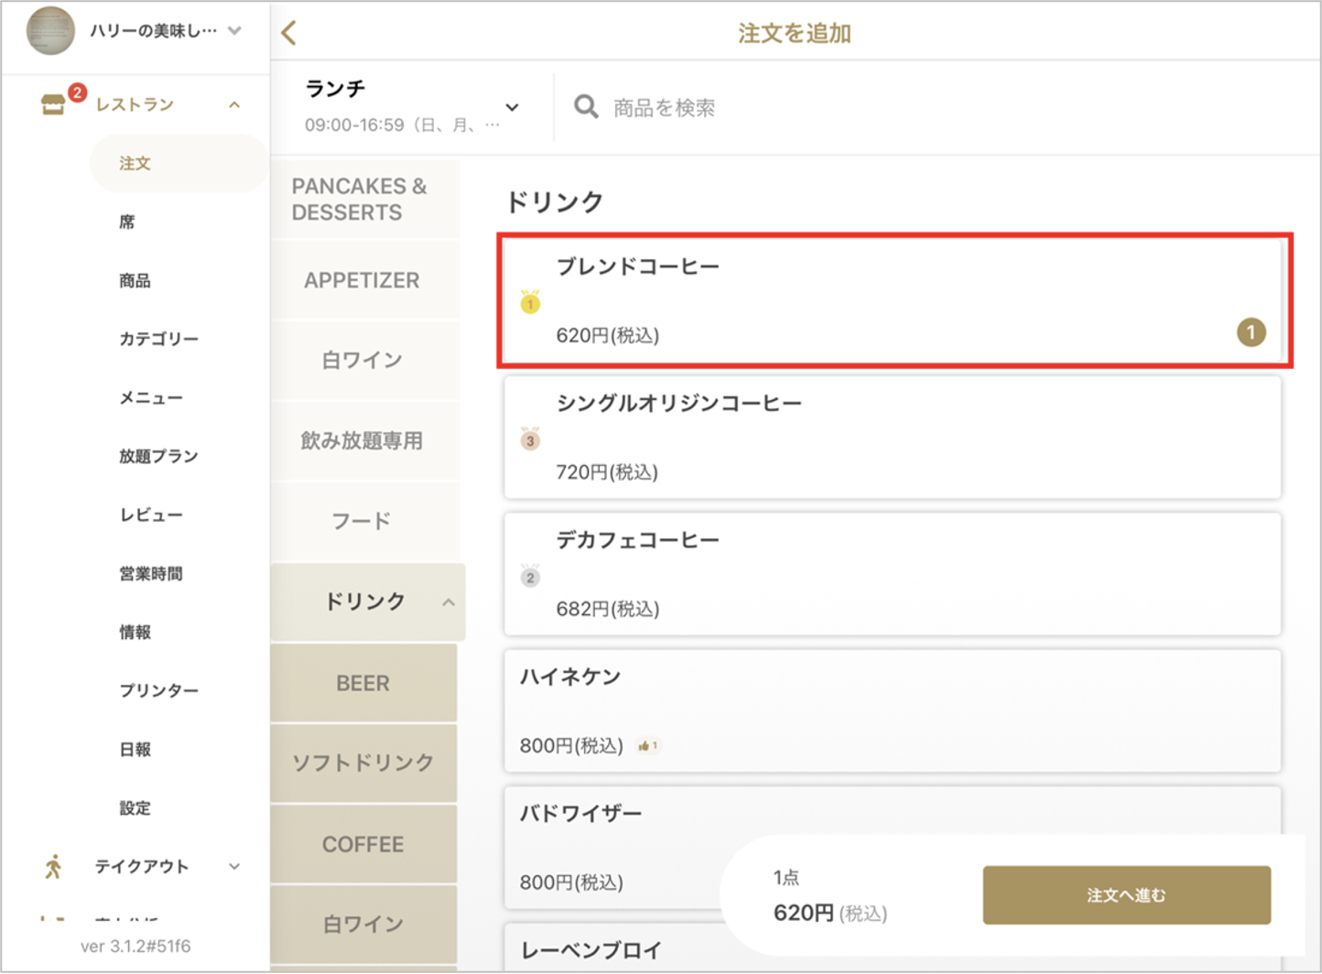The width and height of the screenshot is (1322, 974).
Task: Expand the テイクアウト sidebar section
Action: [234, 866]
